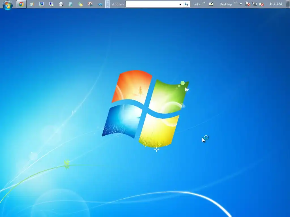Open the monitor performance icon on taskbar

point(41,4)
